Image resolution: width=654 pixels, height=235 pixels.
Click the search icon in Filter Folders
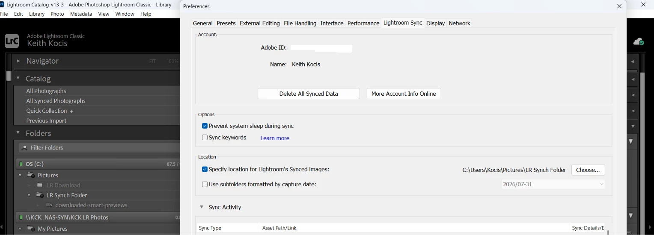[25, 148]
